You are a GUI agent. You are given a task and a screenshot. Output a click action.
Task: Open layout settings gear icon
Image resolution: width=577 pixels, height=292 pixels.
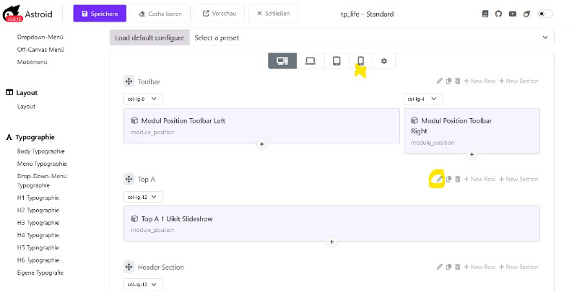click(x=383, y=61)
